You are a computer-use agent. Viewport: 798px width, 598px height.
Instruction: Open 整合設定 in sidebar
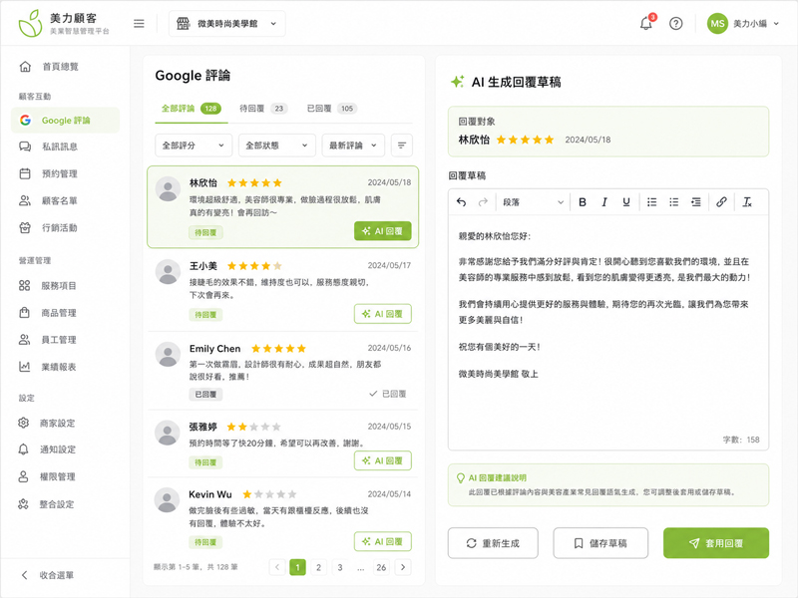65,504
